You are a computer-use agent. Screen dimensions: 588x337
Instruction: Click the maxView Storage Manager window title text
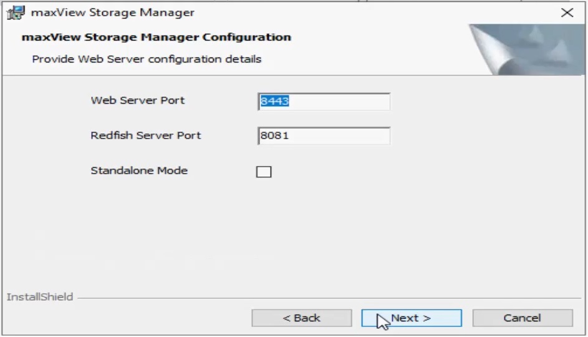pos(113,12)
